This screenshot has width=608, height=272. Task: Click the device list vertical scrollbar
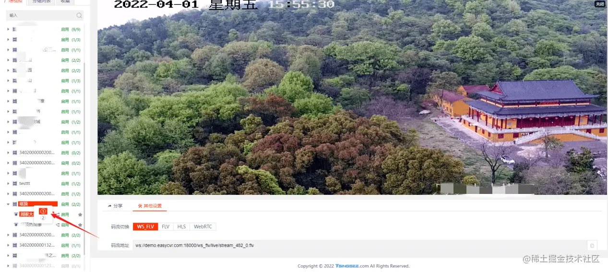84,158
